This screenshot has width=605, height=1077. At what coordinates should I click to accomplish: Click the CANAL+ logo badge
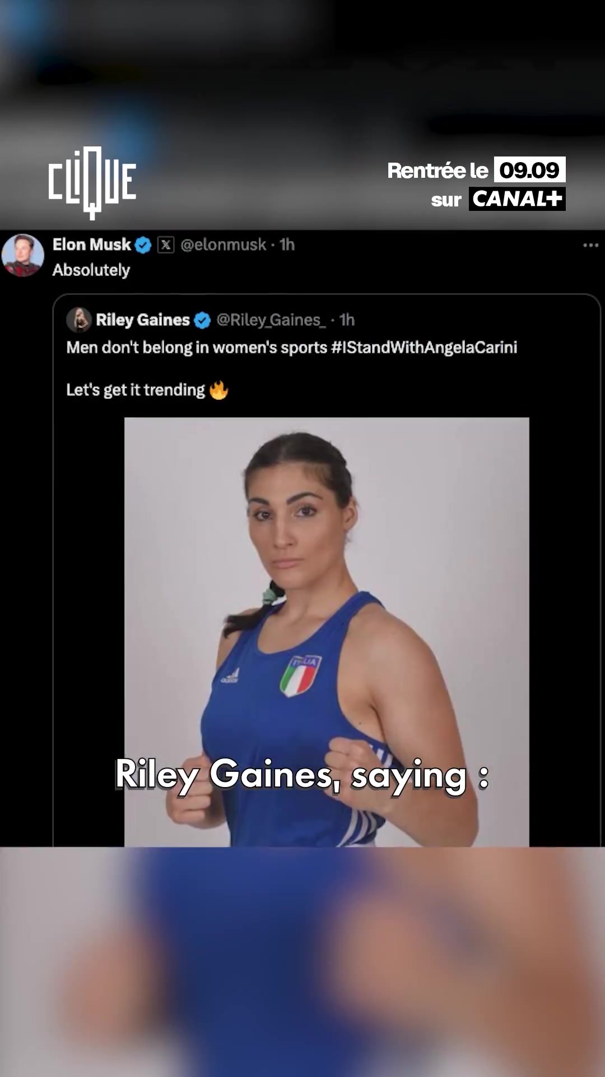(x=517, y=199)
